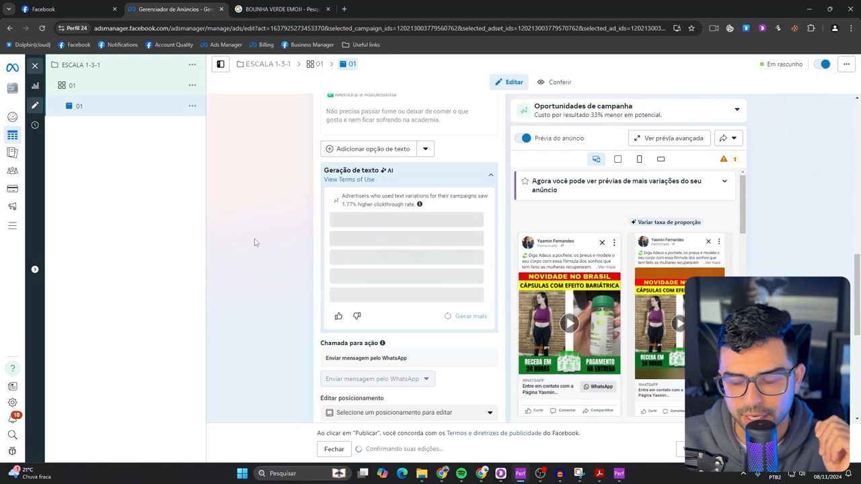Screen dimensions: 861x484
Task: Click the bug report icon
Action: tap(12, 451)
